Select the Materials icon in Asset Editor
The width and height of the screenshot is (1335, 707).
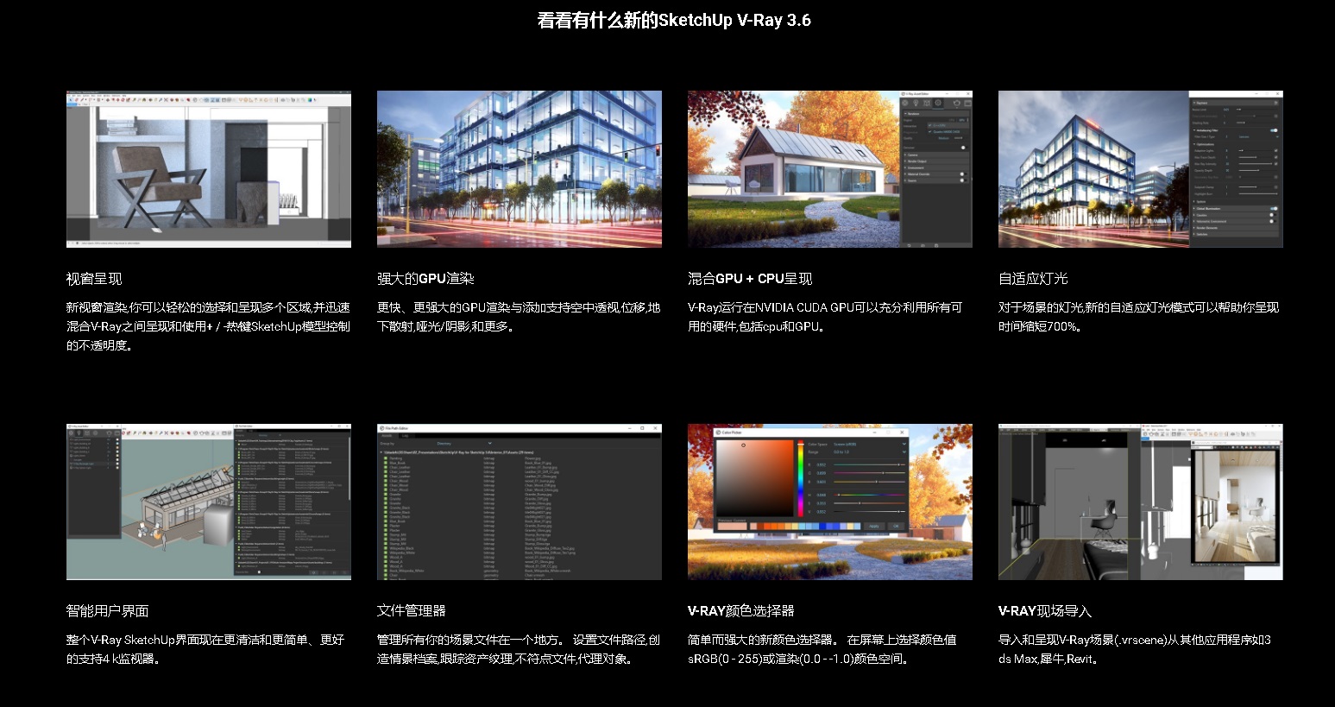pos(906,104)
